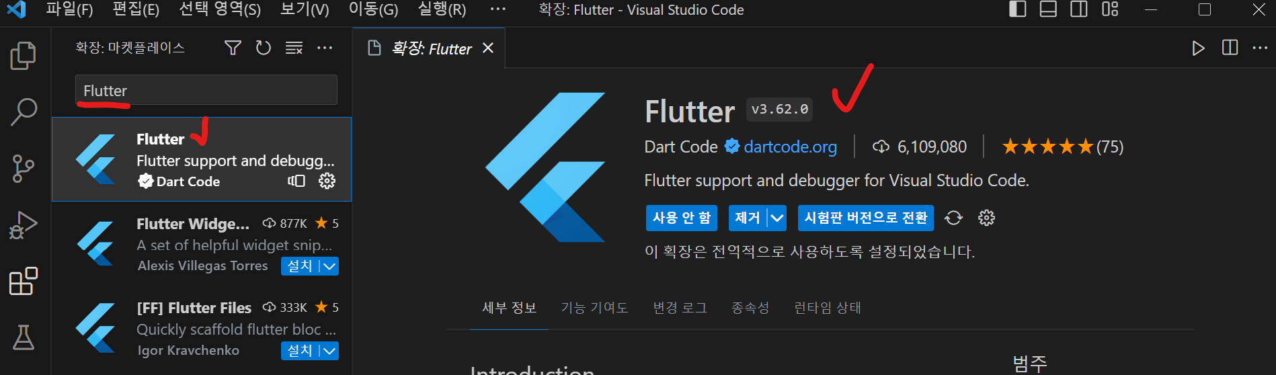Open the Testing flask view
The image size is (1276, 375).
click(x=24, y=337)
